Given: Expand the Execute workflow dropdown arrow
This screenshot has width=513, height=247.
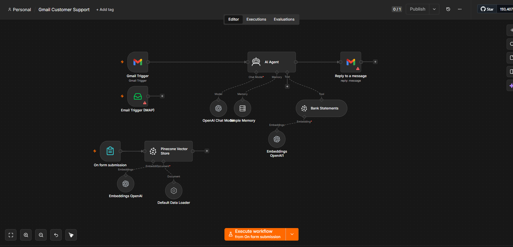Looking at the screenshot, I should point(292,234).
